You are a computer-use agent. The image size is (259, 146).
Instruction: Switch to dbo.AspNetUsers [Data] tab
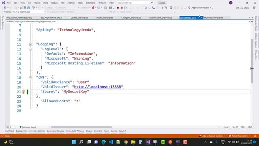pyautogui.click(x=51, y=17)
